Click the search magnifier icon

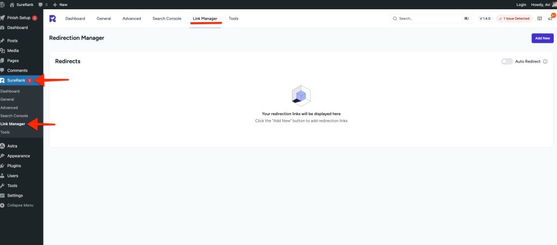395,18
